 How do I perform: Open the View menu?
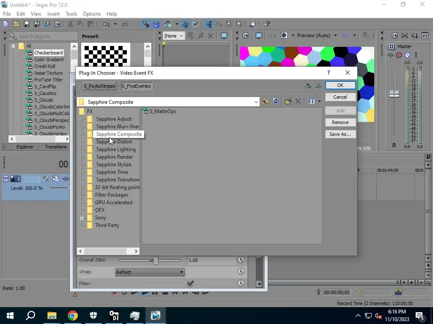coord(36,14)
